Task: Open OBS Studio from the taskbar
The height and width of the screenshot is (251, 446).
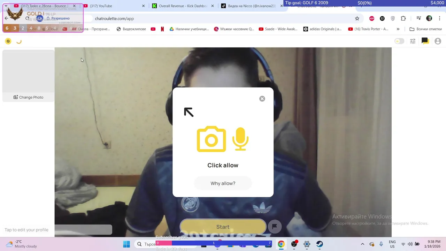Action: [294, 244]
